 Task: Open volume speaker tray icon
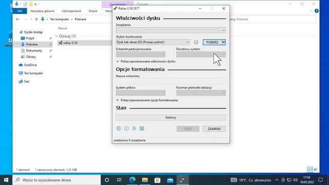pyautogui.click(x=296, y=180)
